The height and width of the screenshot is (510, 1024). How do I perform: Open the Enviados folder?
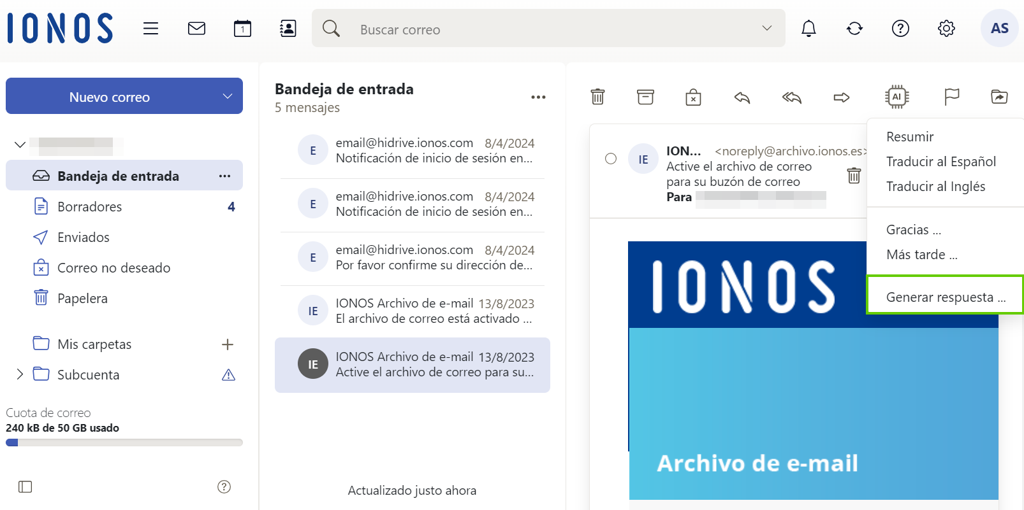124,237
